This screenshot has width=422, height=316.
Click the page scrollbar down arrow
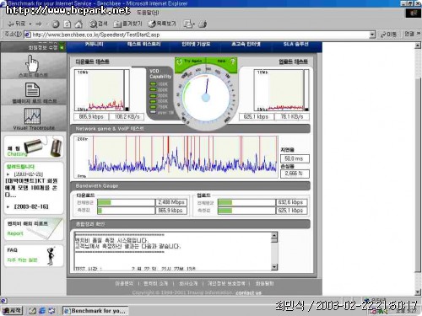418,292
